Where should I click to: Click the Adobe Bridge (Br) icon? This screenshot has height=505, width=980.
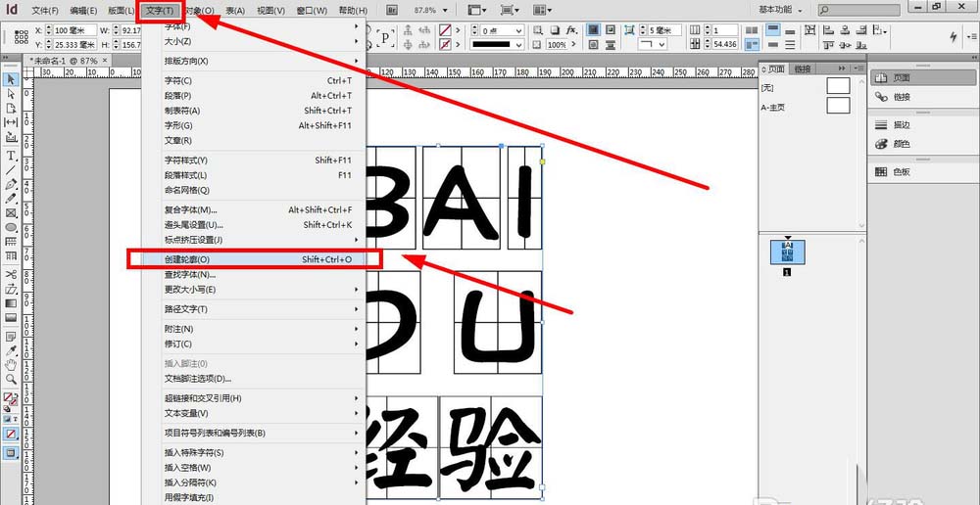[393, 10]
